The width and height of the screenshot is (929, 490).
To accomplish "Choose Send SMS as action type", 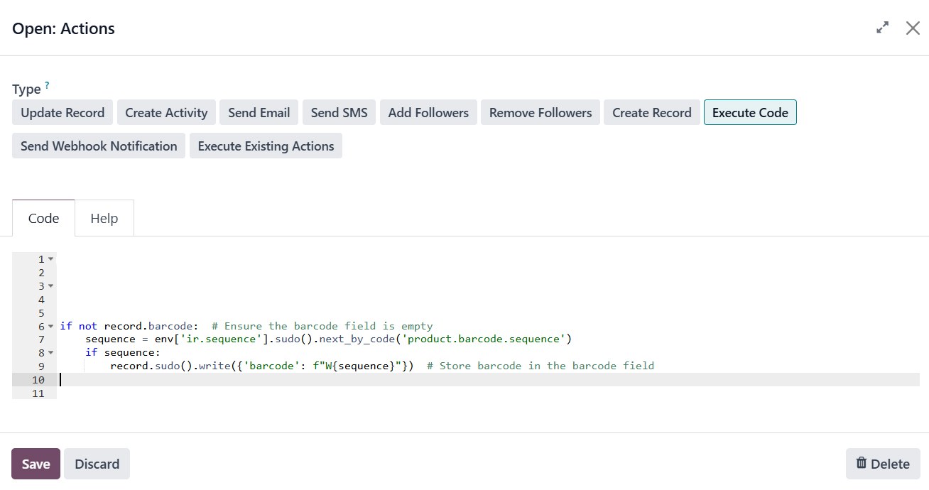I will (339, 112).
